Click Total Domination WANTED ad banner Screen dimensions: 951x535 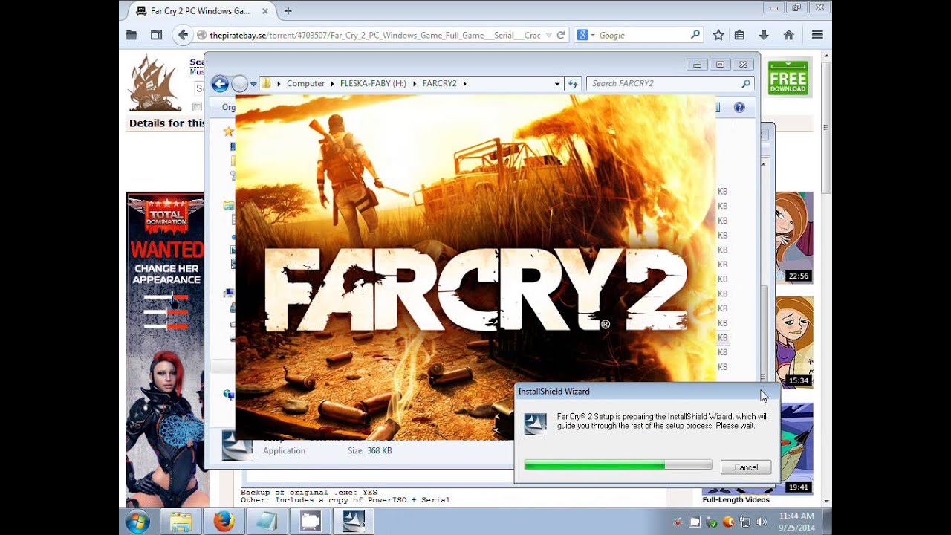[x=165, y=349]
